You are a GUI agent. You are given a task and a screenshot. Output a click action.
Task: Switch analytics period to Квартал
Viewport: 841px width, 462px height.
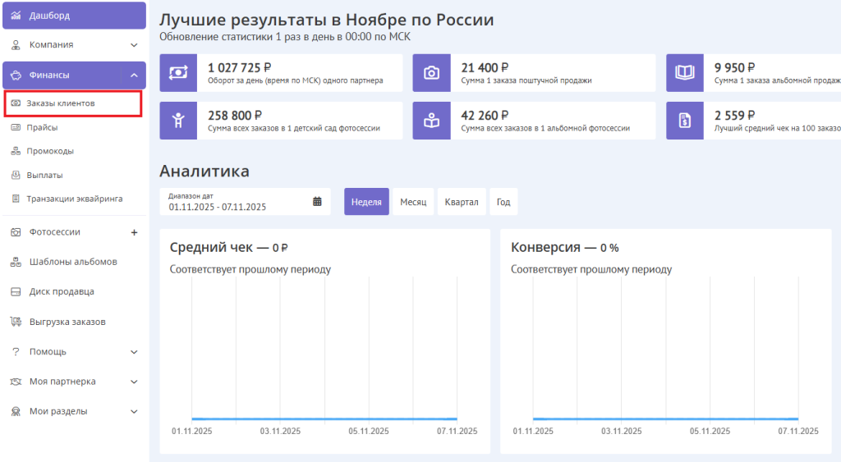pos(462,202)
